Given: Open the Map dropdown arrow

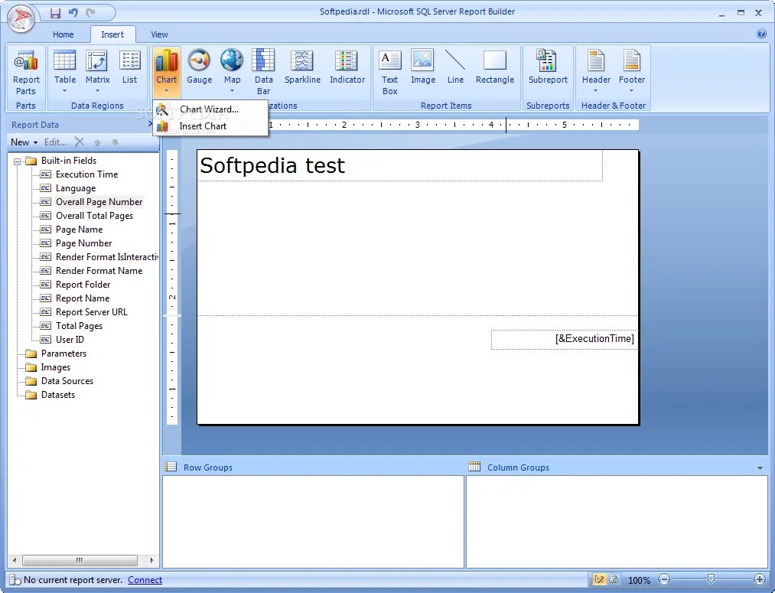Looking at the screenshot, I should click(232, 91).
